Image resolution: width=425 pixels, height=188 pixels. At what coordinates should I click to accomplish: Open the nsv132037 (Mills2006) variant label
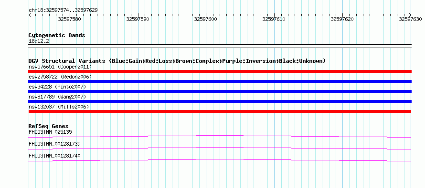coord(59,107)
